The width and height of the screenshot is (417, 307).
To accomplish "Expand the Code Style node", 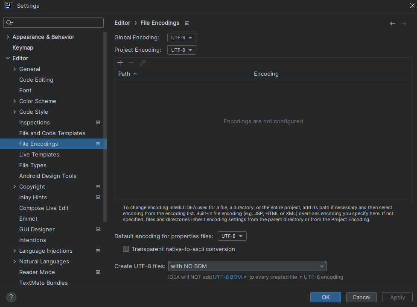I will tap(15, 112).
